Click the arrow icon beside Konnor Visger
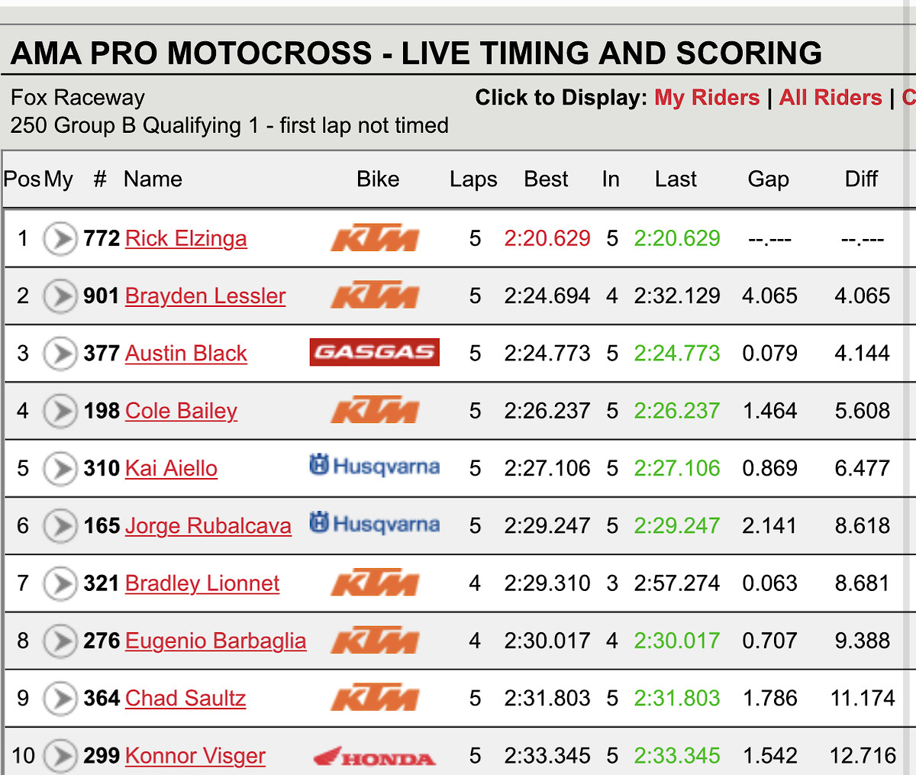 60,755
